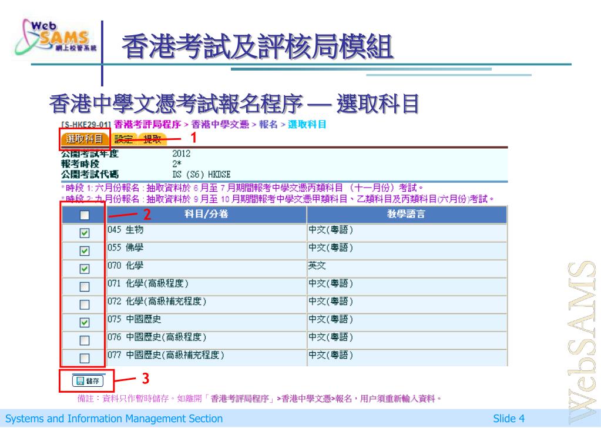601x428 pixels.
Task: Click the 公開考試代碼 label
Action: pos(90,175)
